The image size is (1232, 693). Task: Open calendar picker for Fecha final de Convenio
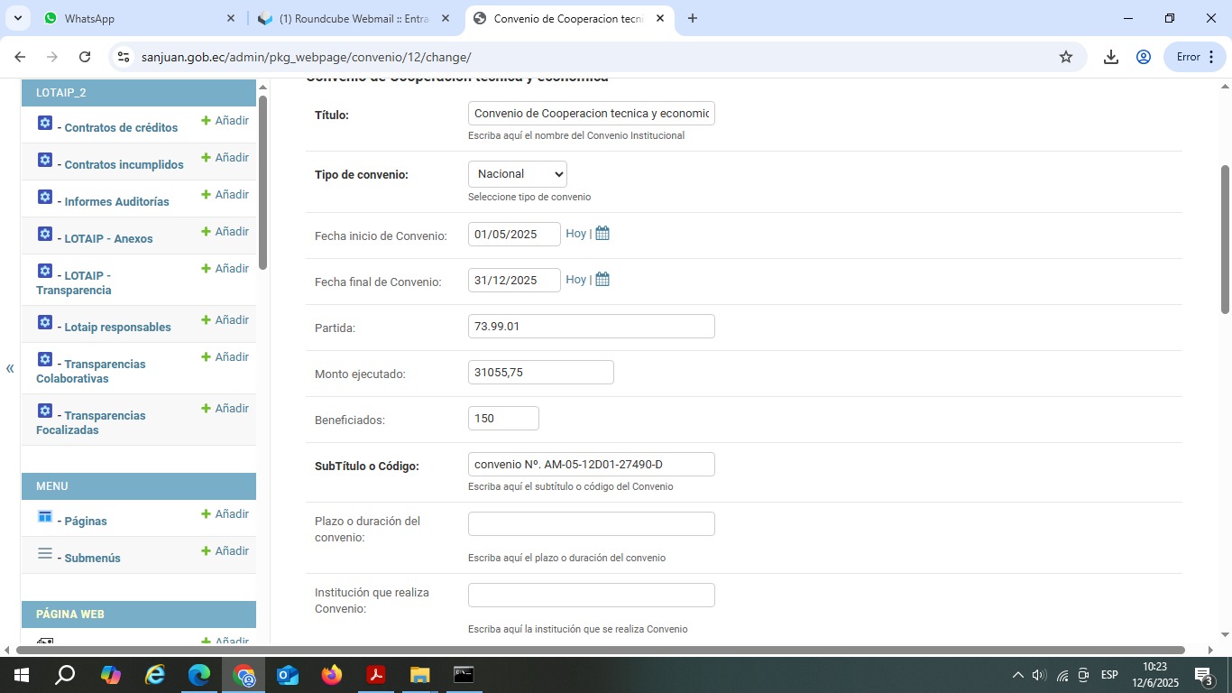pos(602,280)
